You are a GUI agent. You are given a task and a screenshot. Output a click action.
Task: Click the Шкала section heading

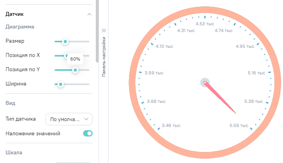pyautogui.click(x=13, y=152)
